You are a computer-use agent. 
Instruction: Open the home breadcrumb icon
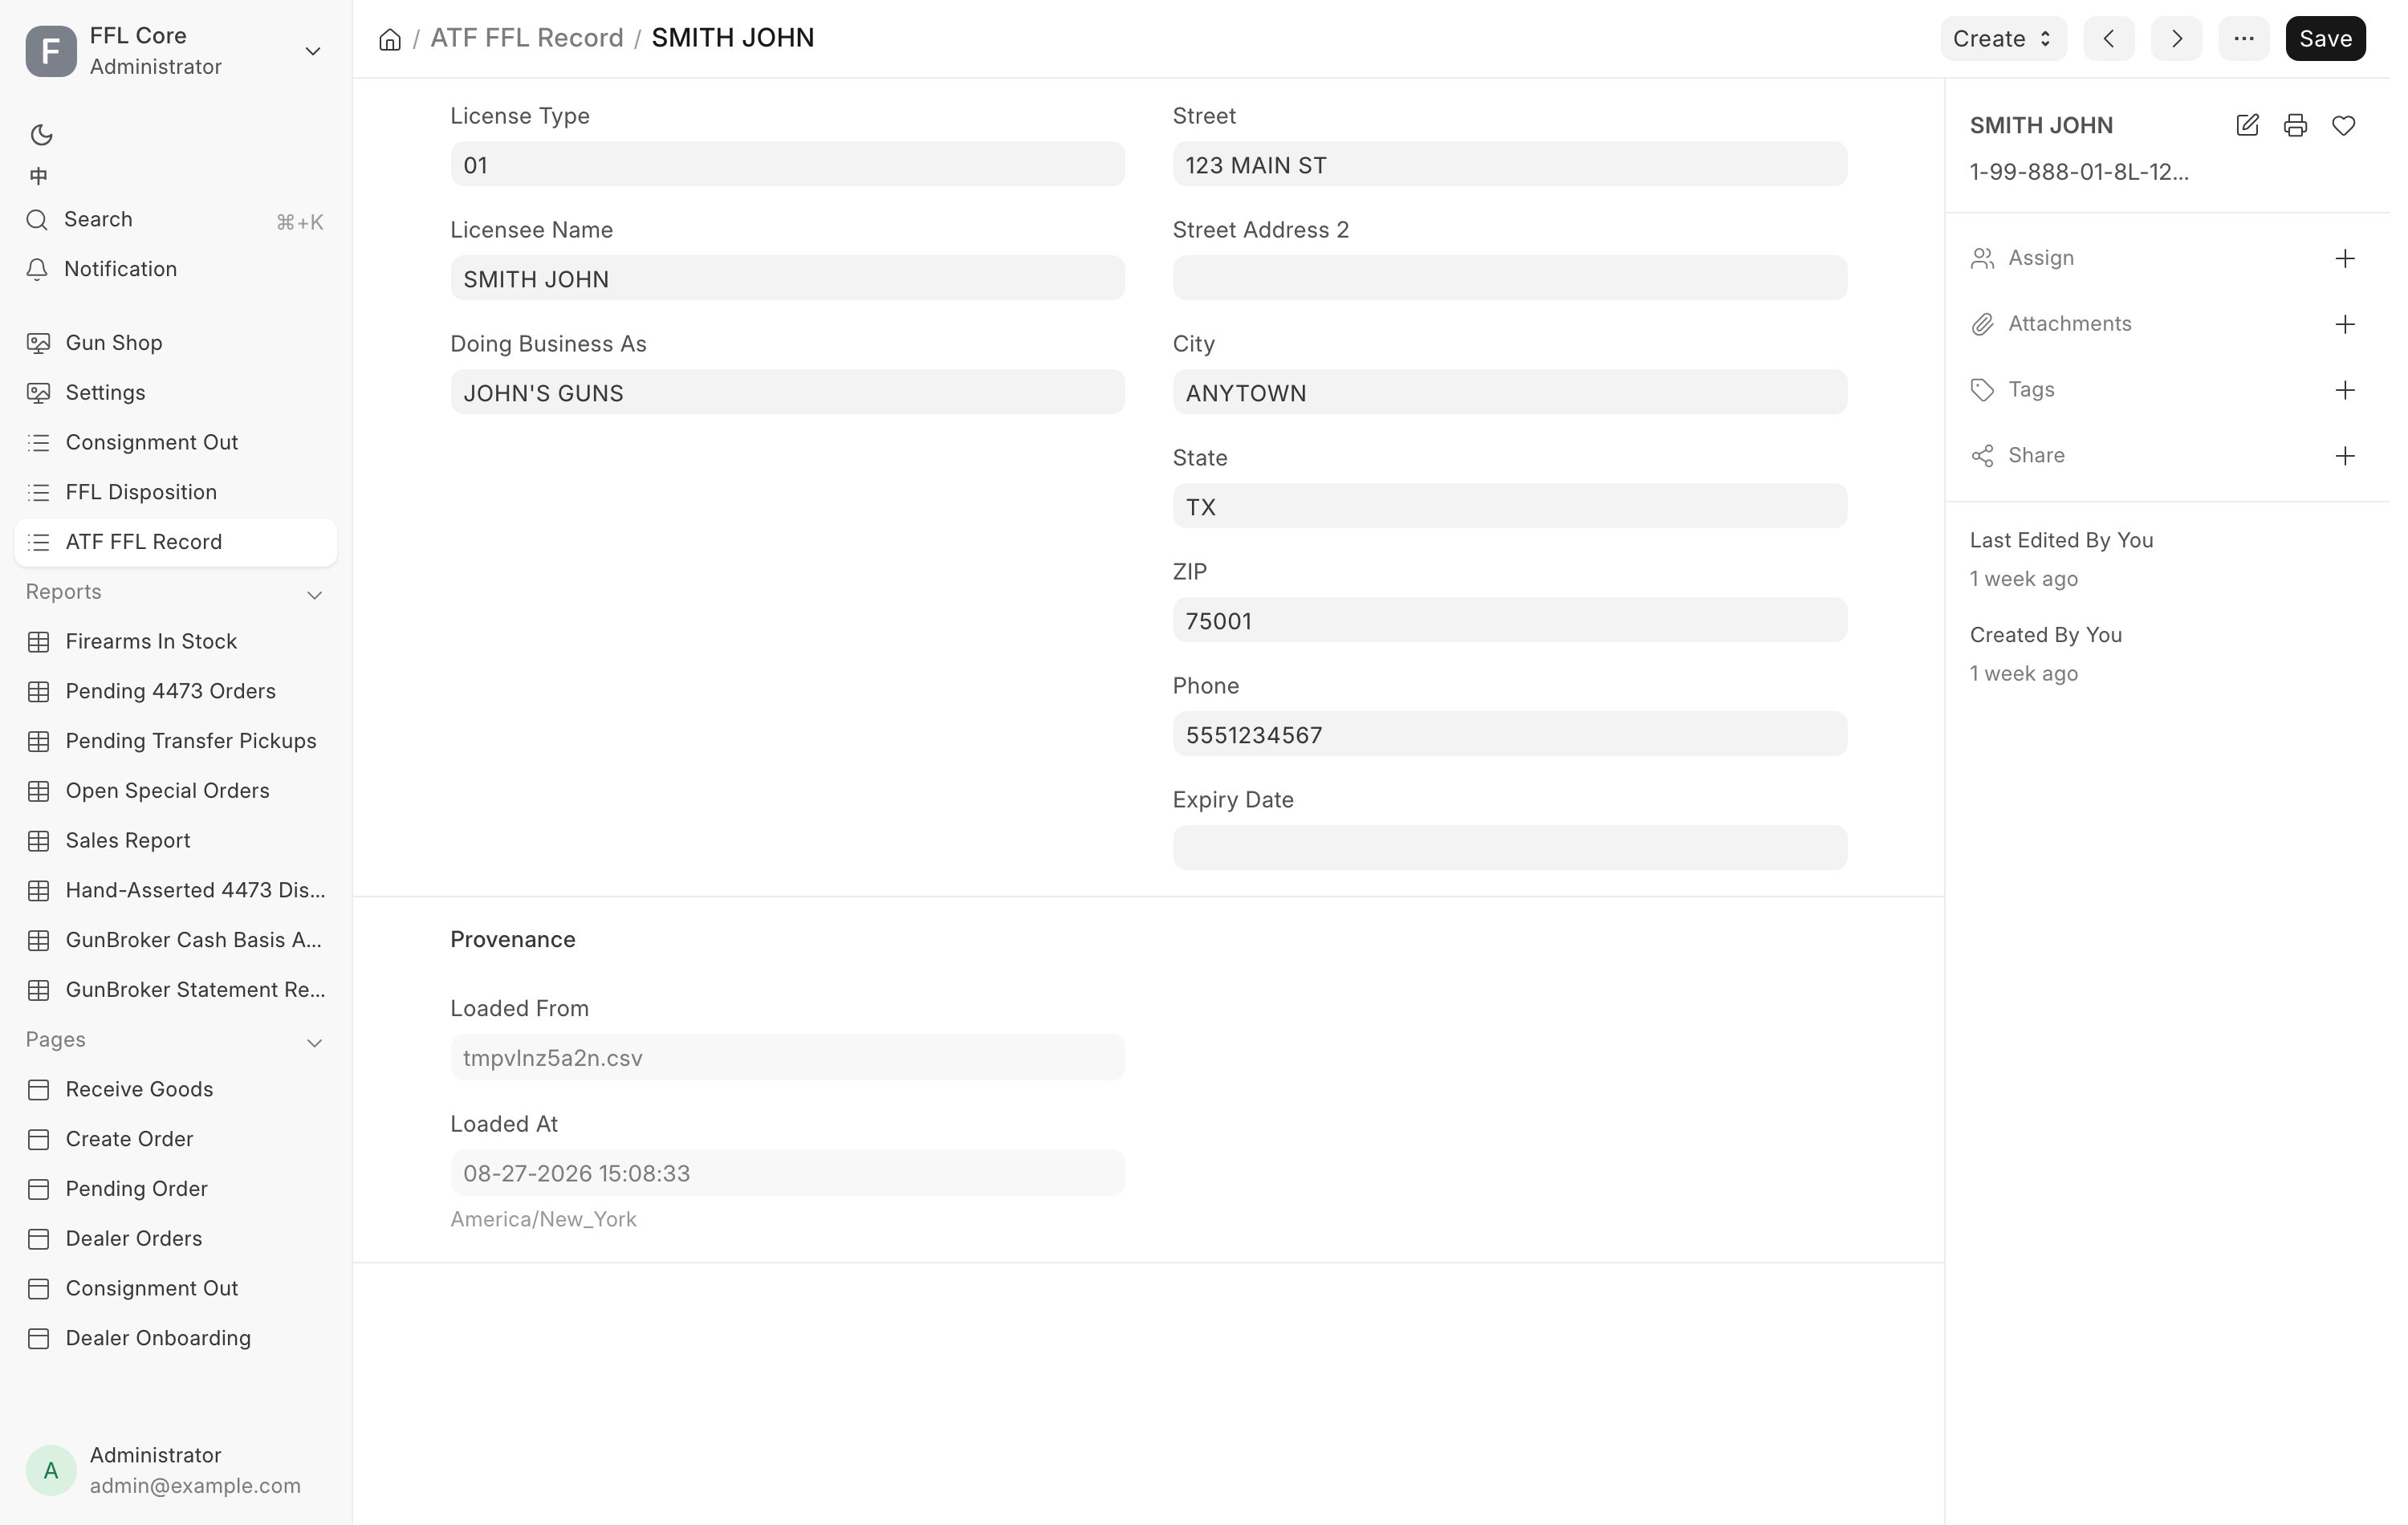390,39
